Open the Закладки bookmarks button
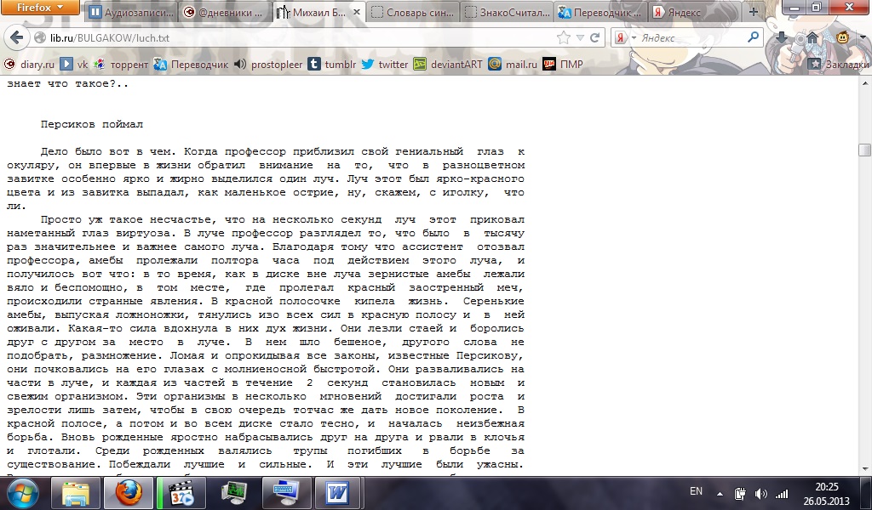This screenshot has height=510, width=872. [839, 64]
